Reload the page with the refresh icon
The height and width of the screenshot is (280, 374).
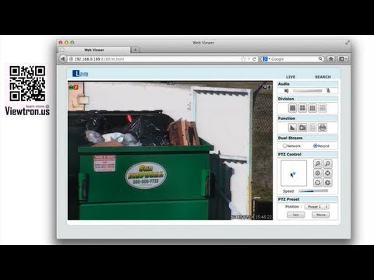255,59
